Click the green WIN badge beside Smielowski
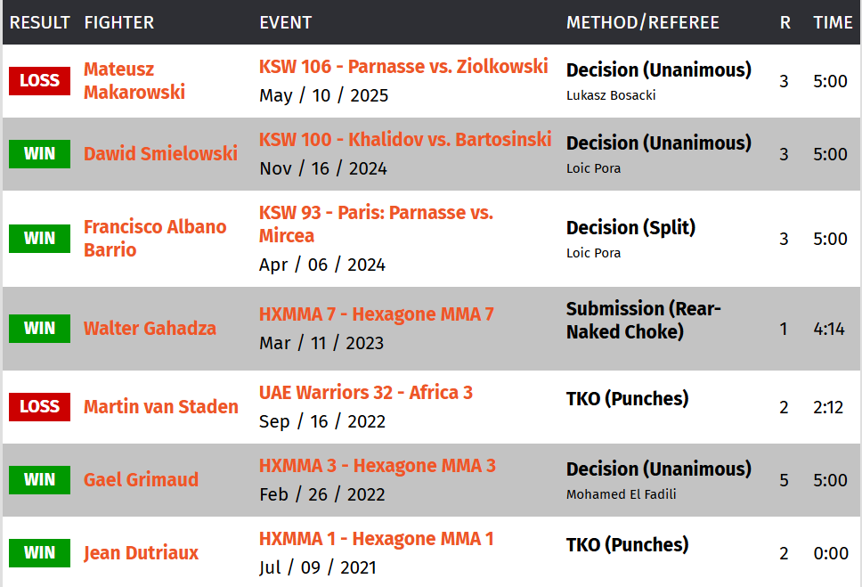 (x=39, y=153)
